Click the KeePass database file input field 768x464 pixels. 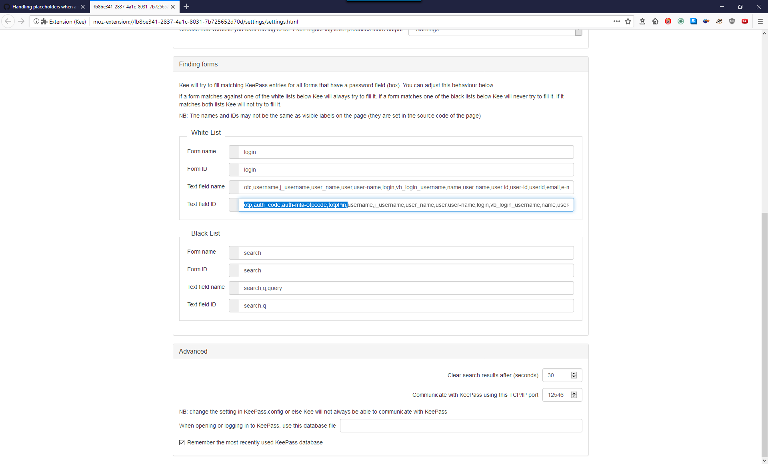[x=461, y=426]
